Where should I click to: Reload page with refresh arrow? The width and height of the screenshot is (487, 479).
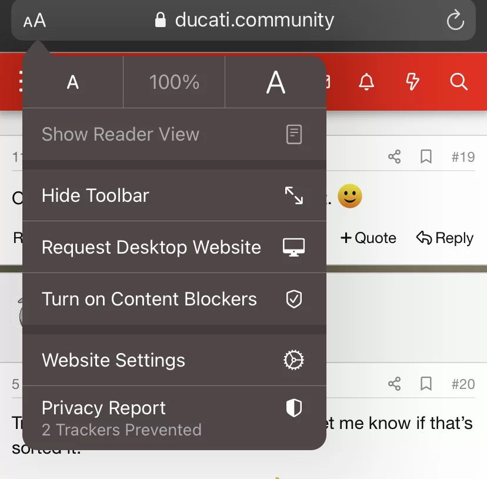(x=455, y=20)
